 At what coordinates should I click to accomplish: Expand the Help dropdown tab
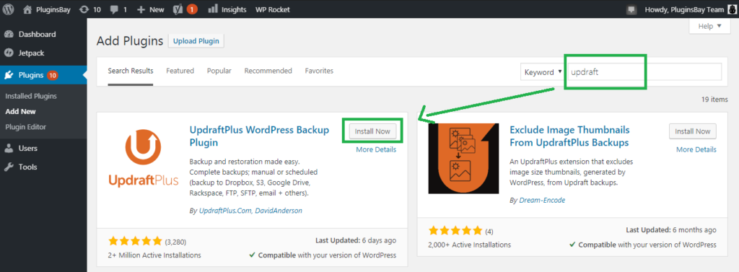[710, 26]
